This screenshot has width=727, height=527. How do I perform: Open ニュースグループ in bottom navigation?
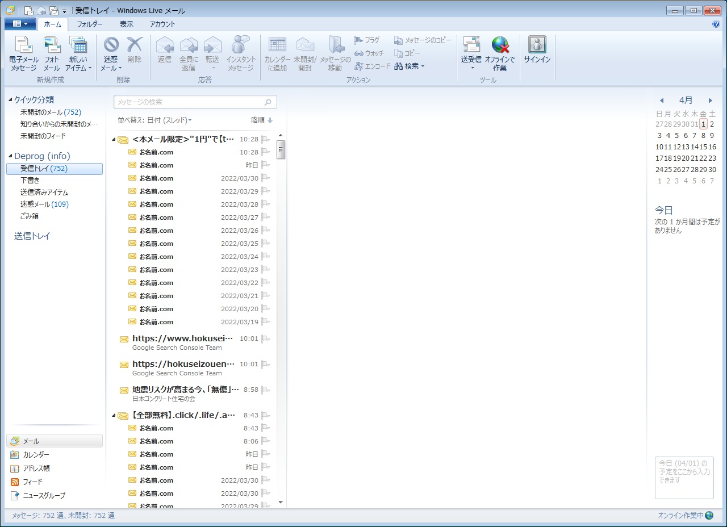pyautogui.click(x=55, y=496)
